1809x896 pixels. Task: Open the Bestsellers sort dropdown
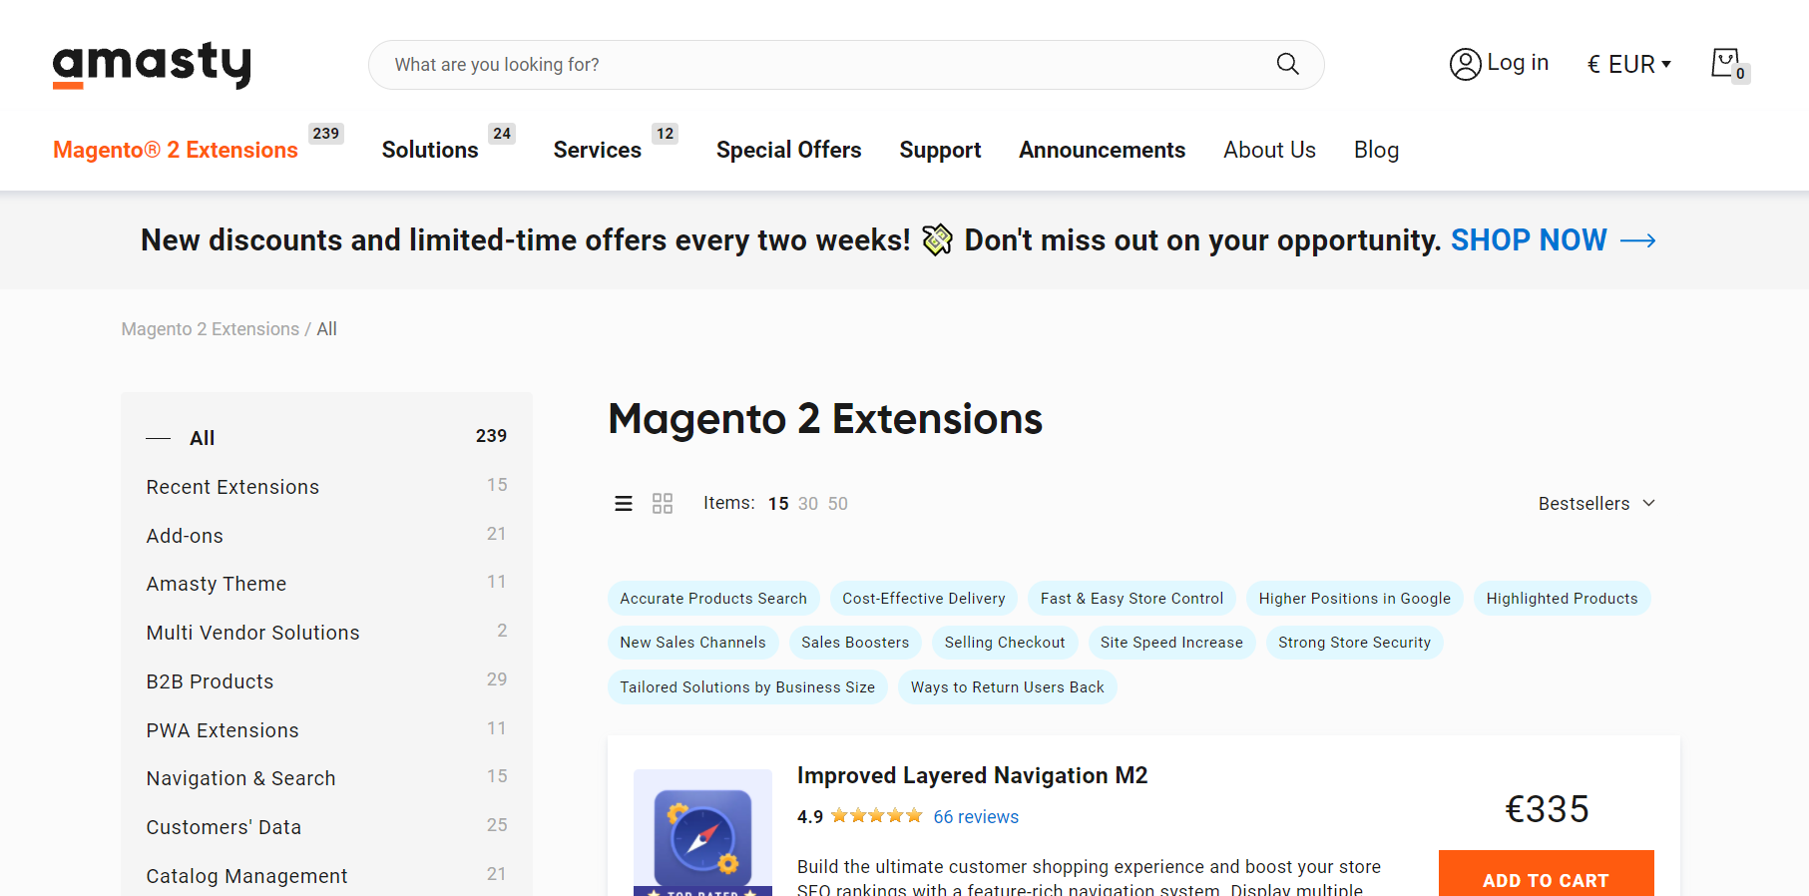(x=1596, y=504)
